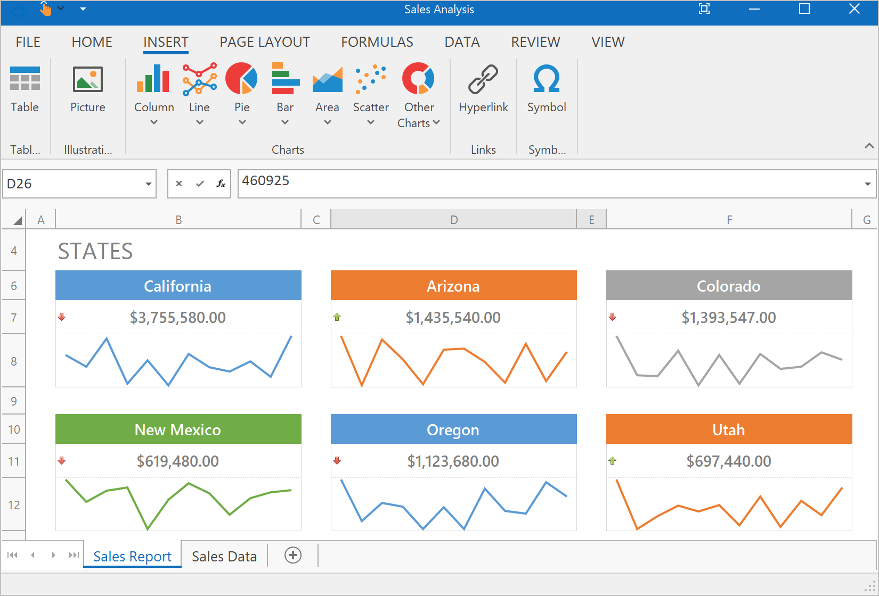Click the Picture insert icon
The height and width of the screenshot is (596, 879).
[x=88, y=88]
